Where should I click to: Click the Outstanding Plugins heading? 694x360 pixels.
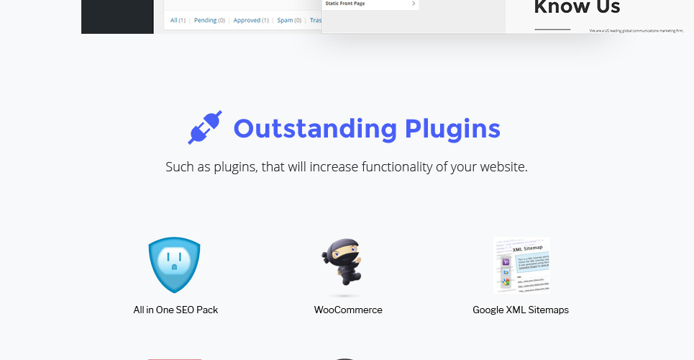pos(367,129)
